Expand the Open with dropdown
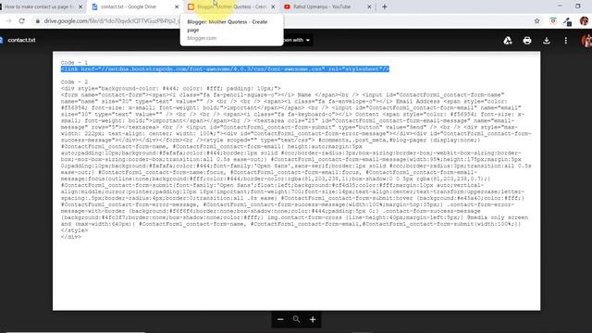The height and width of the screenshot is (333, 592). point(298,40)
